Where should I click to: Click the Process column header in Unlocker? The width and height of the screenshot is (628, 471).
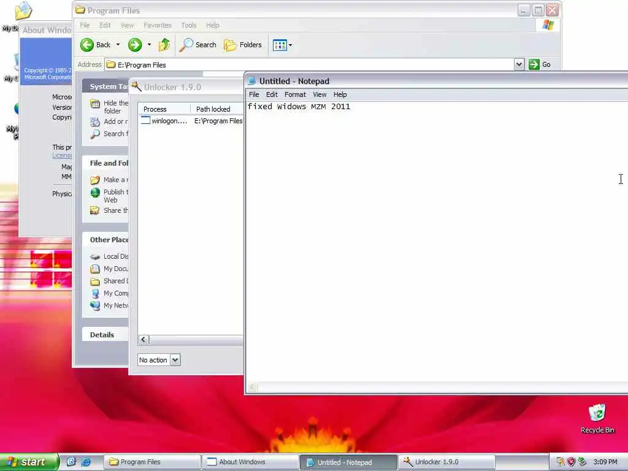coord(164,109)
